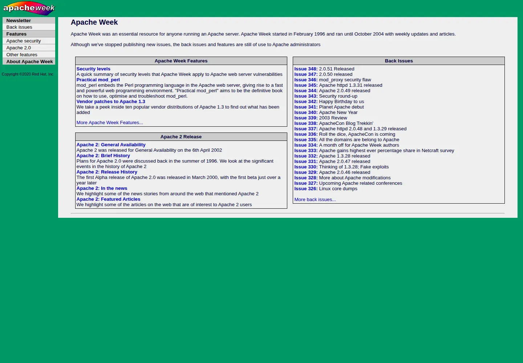Screen dimensions: 523x363
Task: Open Issue 326 Linux core dumps
Action: tap(306, 189)
